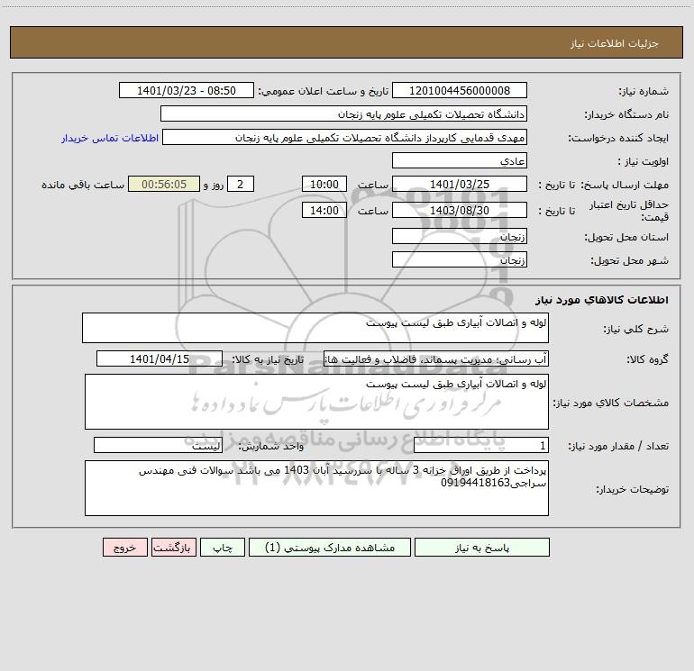This screenshot has width=694, height=671.
Task: Click the حداقل تاریخ اعتبار قیمت label
Action: (x=628, y=211)
